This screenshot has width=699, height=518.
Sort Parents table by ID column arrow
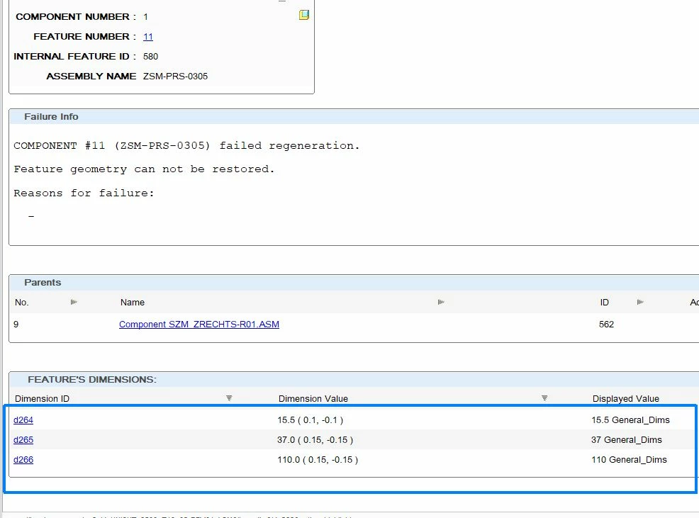click(x=640, y=303)
